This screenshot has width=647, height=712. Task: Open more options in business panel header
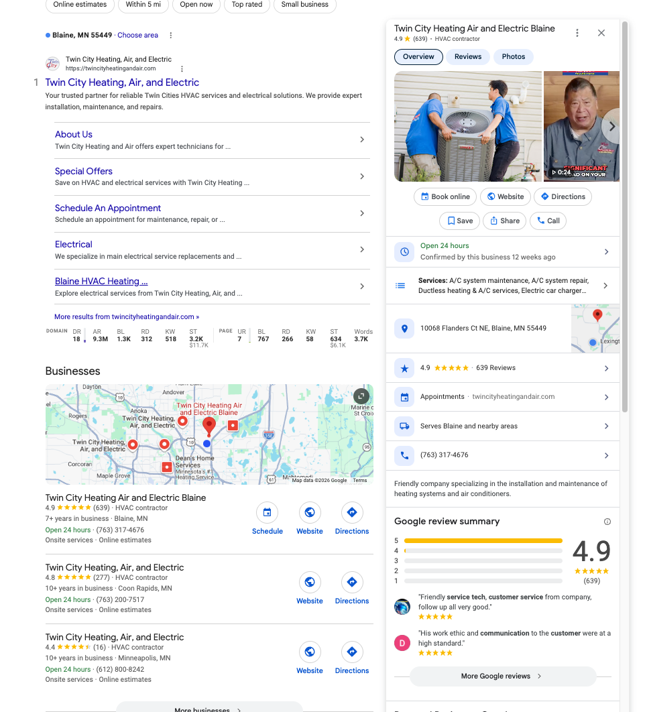click(577, 33)
